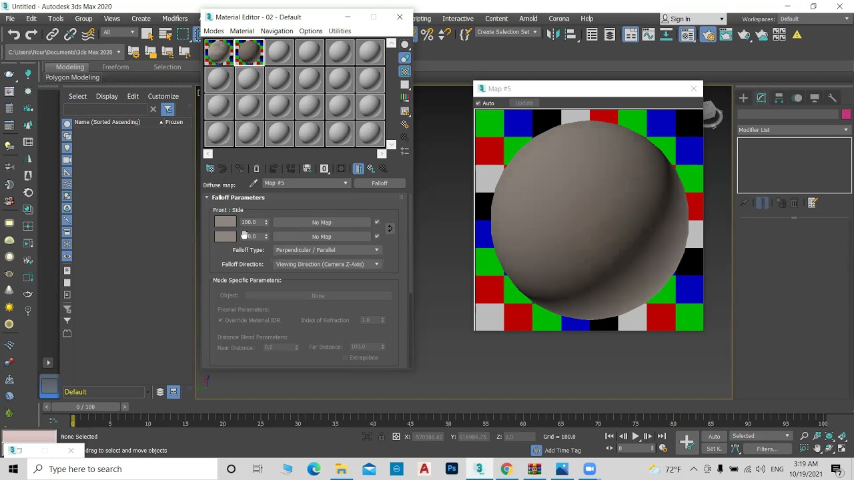This screenshot has height=480, width=854.
Task: Open the Modes menu in Material Editor
Action: point(213,31)
